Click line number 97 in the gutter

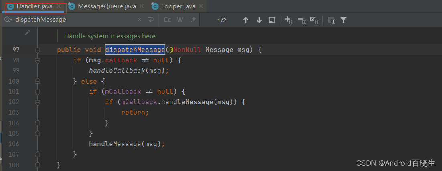[x=16, y=50]
